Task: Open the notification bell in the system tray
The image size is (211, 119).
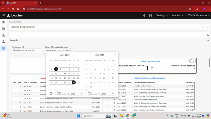Action: [x=203, y=116]
